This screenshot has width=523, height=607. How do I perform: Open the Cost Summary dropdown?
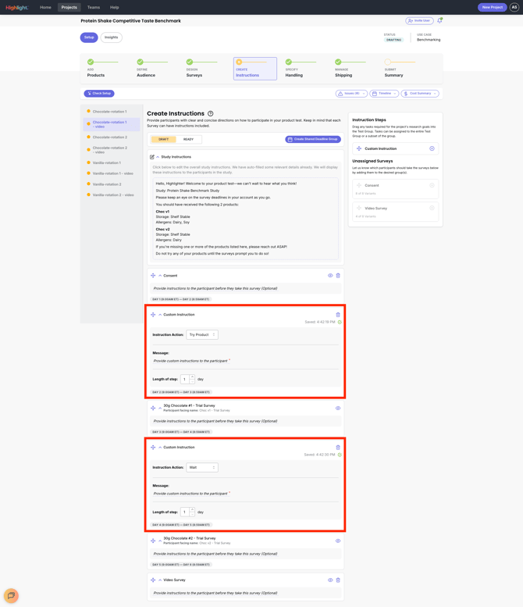click(420, 93)
